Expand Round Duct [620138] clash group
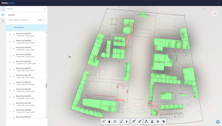 [x=14, y=111]
